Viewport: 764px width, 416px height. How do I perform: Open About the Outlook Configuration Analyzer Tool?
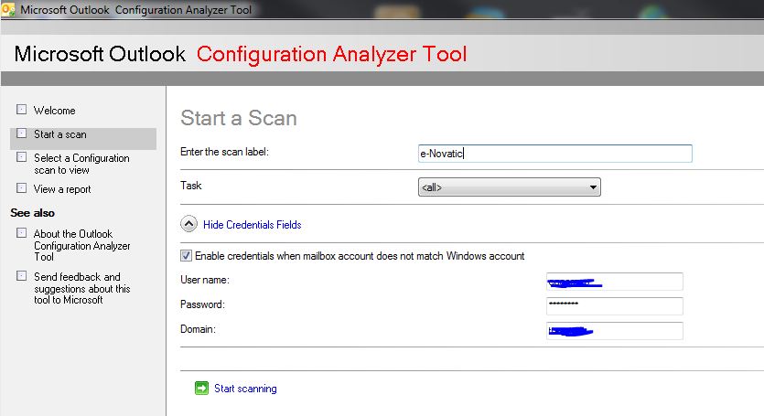click(x=81, y=245)
